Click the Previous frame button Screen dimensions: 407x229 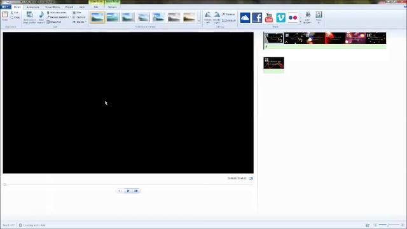click(x=120, y=191)
